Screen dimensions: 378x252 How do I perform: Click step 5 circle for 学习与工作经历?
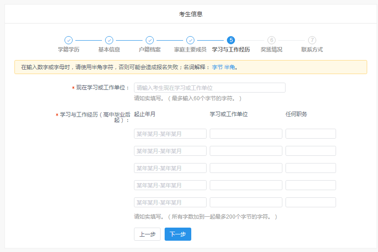tap(231, 40)
